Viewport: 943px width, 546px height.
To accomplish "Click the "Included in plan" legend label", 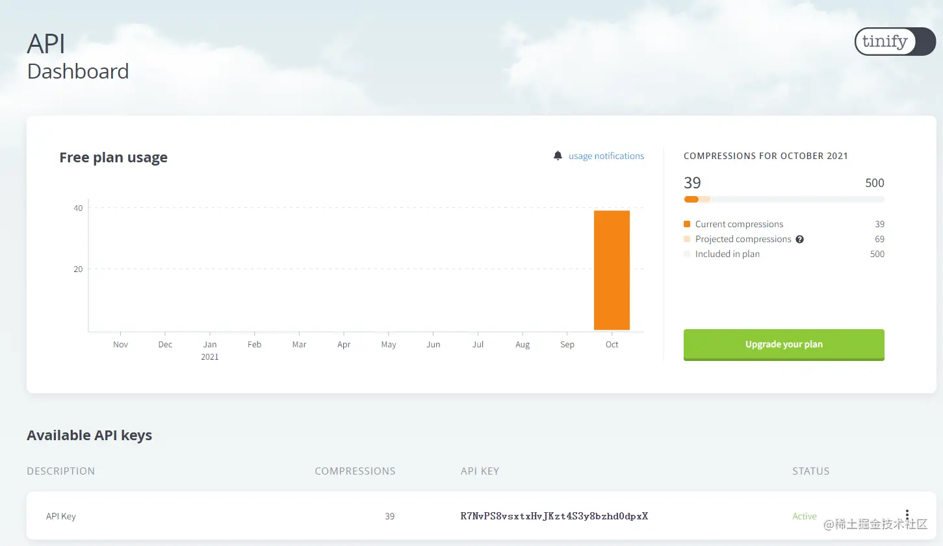I will (x=727, y=254).
